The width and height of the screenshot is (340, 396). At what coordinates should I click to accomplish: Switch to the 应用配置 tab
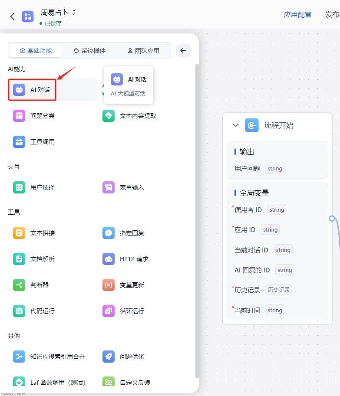[297, 15]
